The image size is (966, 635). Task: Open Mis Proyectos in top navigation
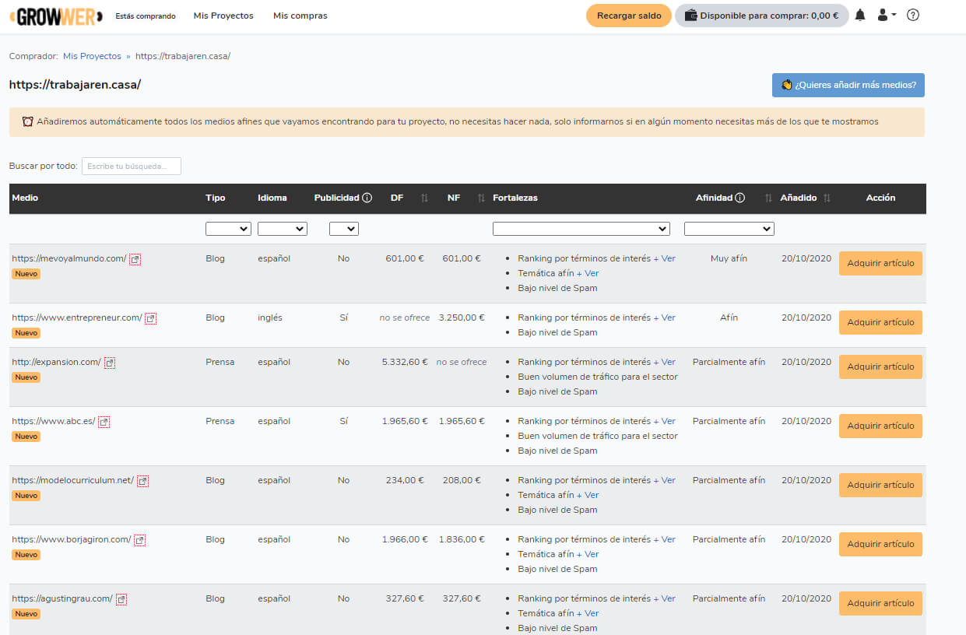(x=223, y=16)
